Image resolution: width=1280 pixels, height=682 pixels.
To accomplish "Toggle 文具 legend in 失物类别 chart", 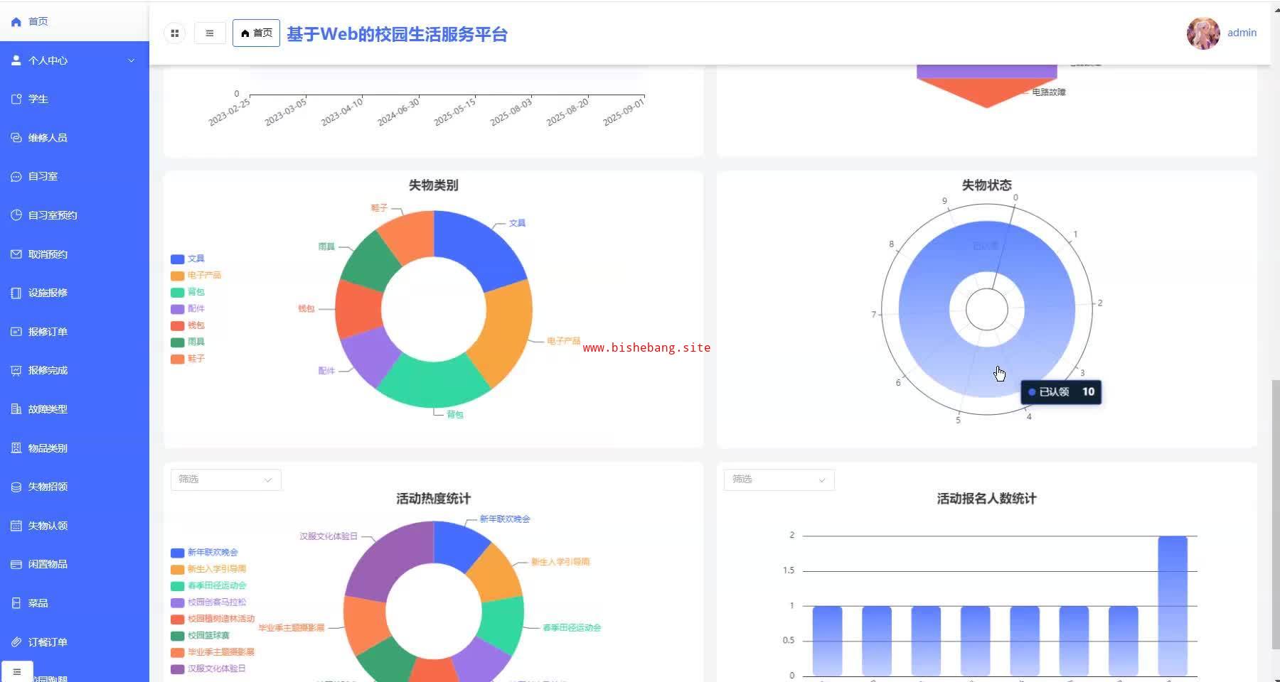I will (x=188, y=259).
